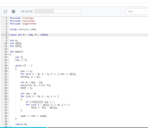The image size is (148, 128).
Task: Click the blue video progress bar at bottom
Action: pos(23,127)
